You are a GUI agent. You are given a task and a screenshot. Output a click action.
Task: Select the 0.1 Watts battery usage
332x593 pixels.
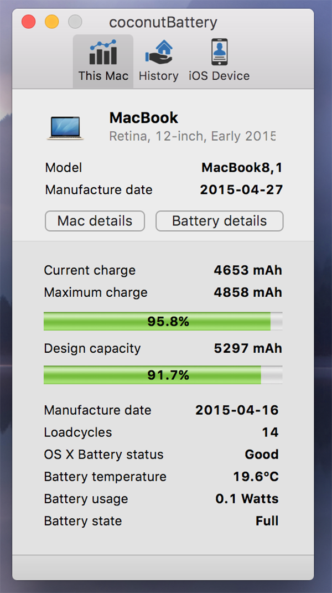click(x=247, y=499)
